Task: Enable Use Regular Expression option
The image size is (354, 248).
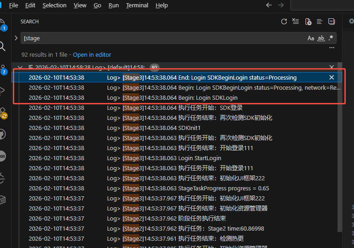Action: pos(331,38)
